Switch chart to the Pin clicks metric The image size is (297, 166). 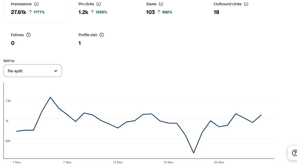click(86, 4)
